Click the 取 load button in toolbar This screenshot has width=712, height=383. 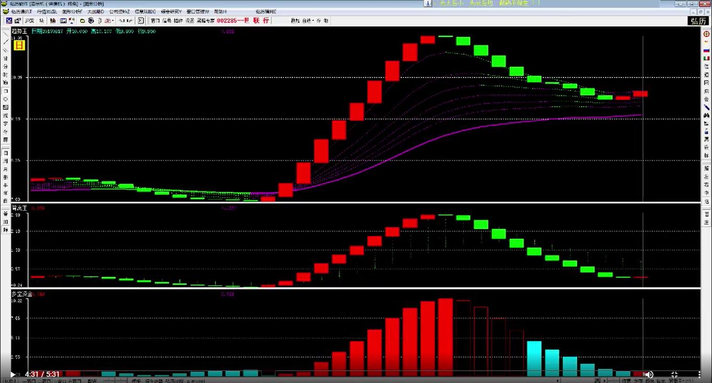326,21
